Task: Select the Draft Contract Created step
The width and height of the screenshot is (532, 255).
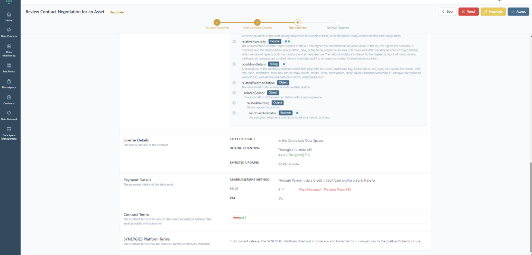Action: 257,22
